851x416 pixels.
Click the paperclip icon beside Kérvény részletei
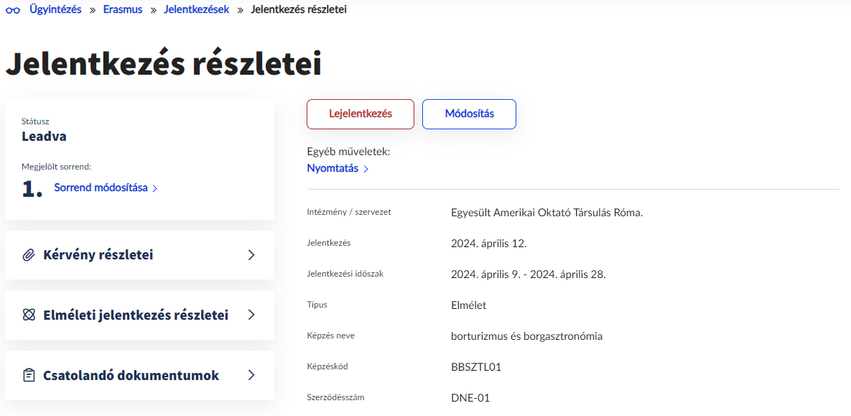tap(29, 255)
